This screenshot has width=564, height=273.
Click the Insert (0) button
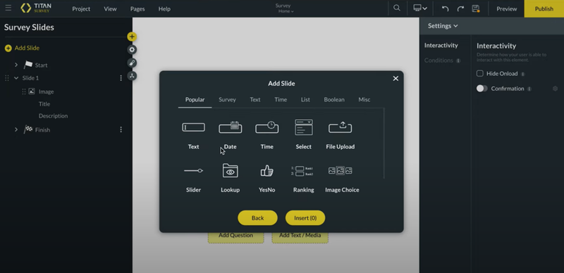coord(305,217)
